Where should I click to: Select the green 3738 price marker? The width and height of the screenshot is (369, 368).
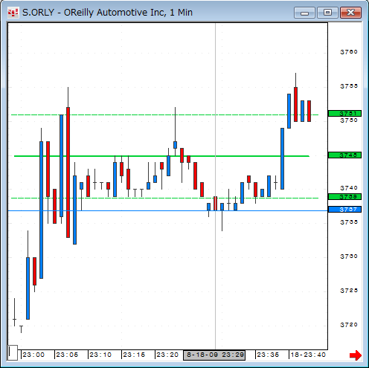coord(344,197)
